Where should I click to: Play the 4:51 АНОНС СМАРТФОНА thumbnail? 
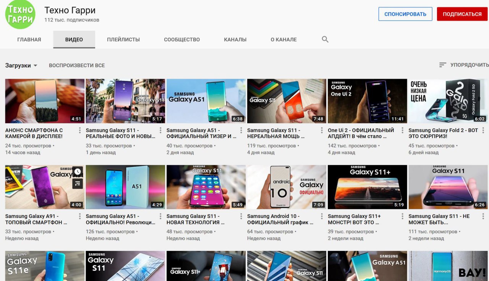pyautogui.click(x=45, y=101)
